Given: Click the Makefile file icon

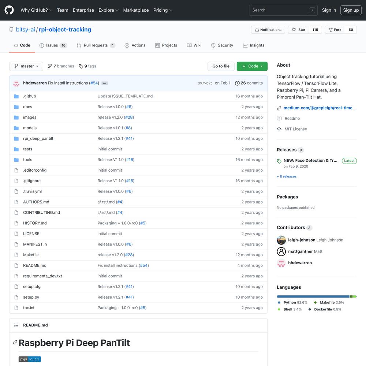Looking at the screenshot, I should point(16,255).
